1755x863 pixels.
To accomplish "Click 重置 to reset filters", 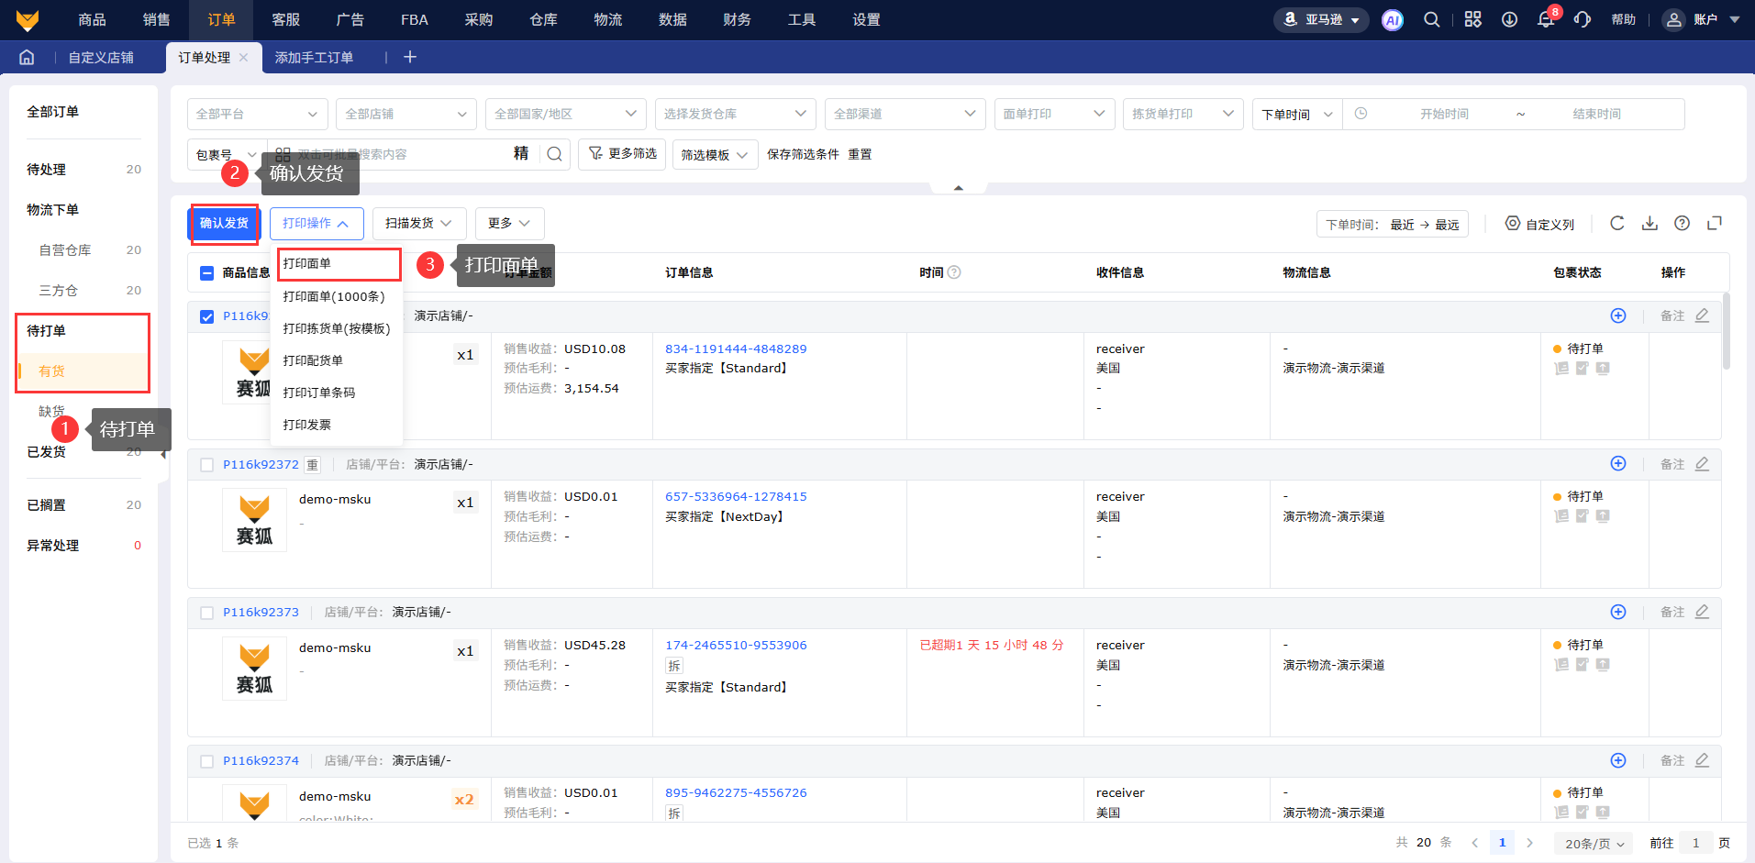I will point(860,154).
